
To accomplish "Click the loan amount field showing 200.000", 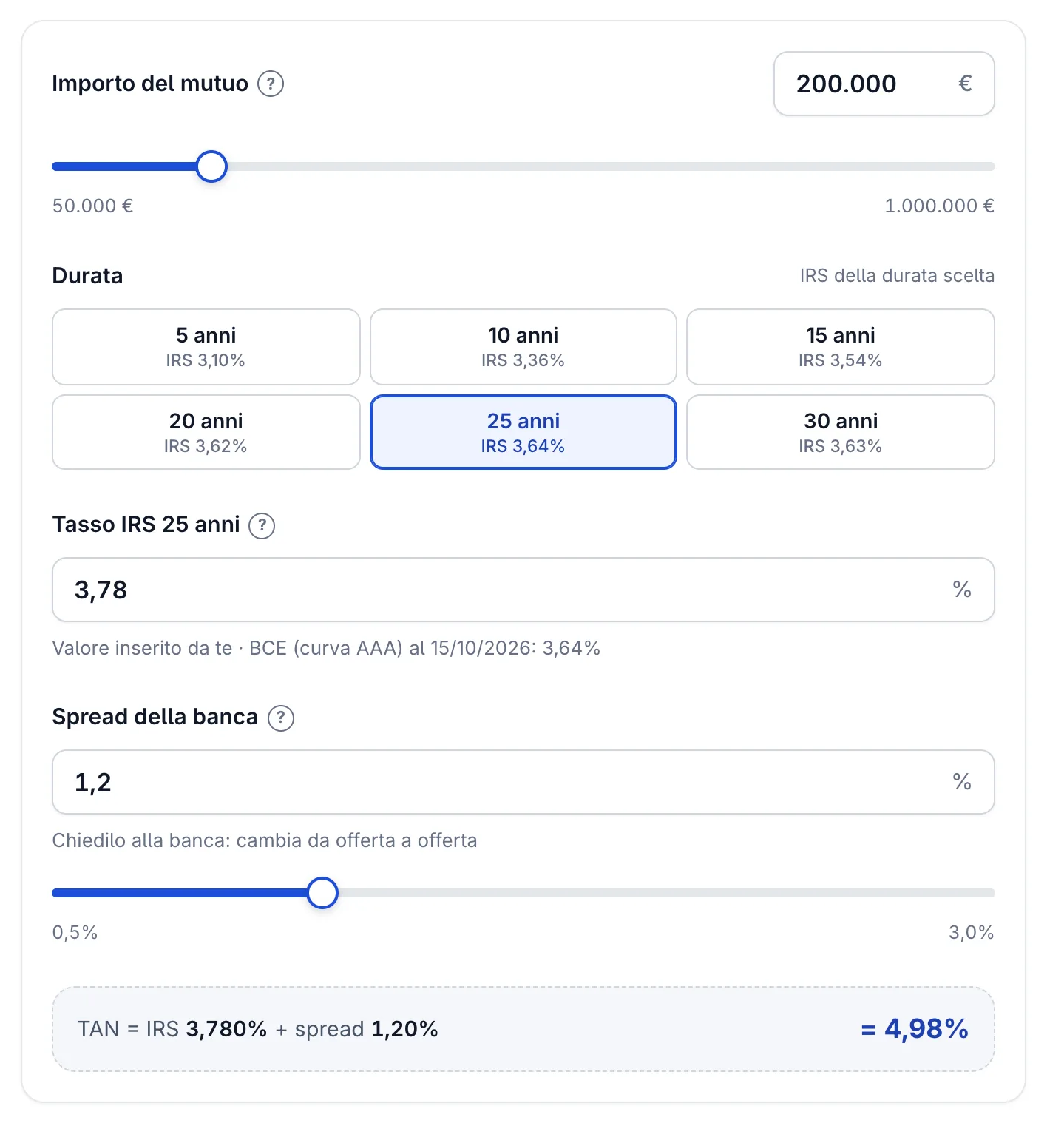I will pyautogui.click(x=884, y=84).
